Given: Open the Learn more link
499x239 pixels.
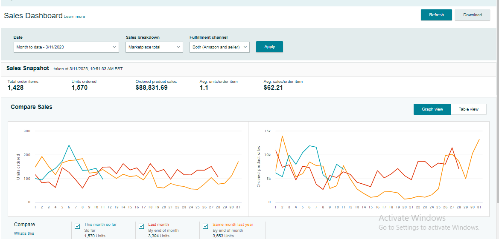Looking at the screenshot, I should tap(74, 17).
